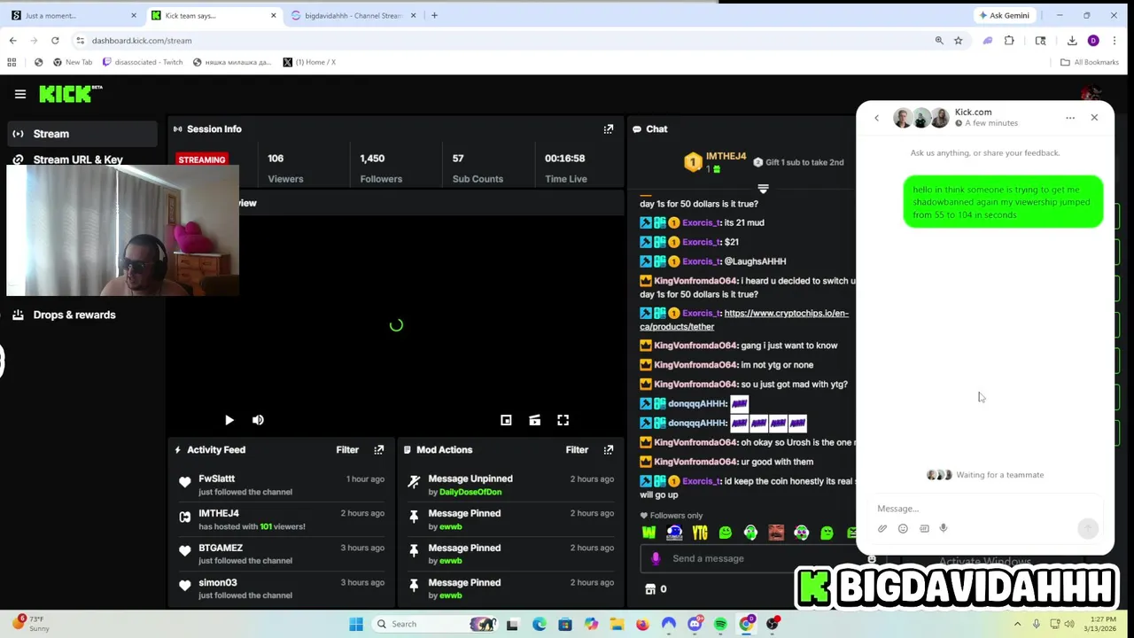Image resolution: width=1134 pixels, height=638 pixels.
Task: Click the support Message input field
Action: [985, 509]
